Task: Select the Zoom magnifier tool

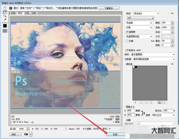Action: [5, 16]
